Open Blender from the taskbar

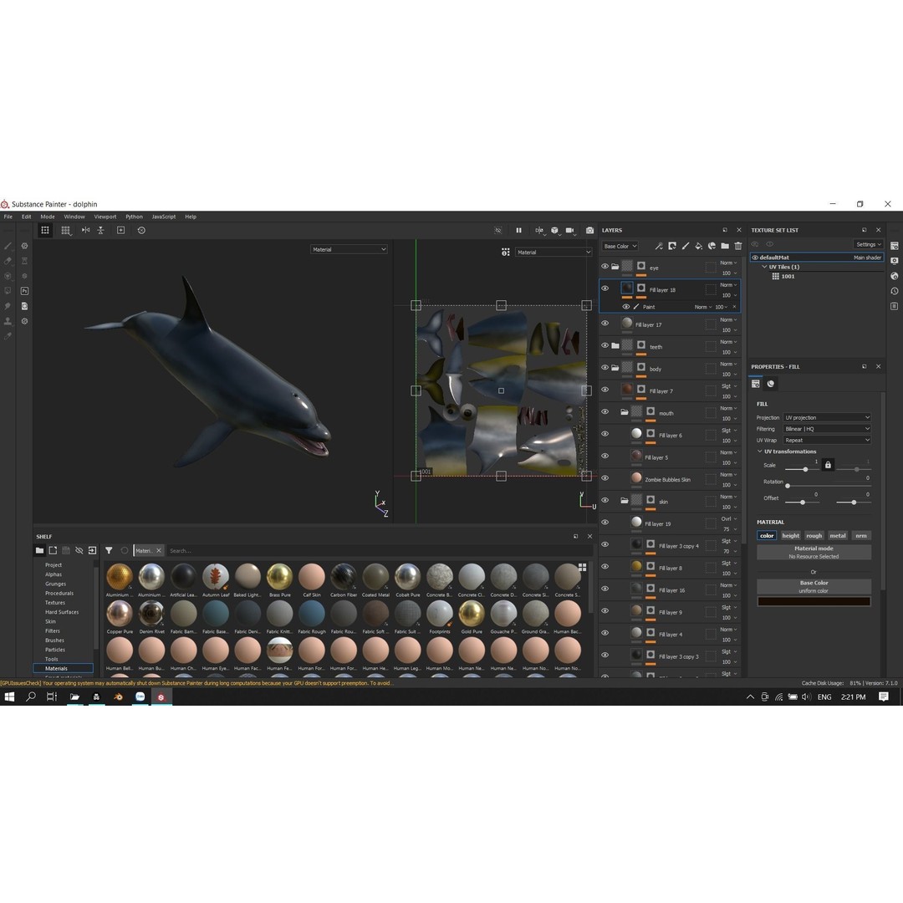point(118,696)
